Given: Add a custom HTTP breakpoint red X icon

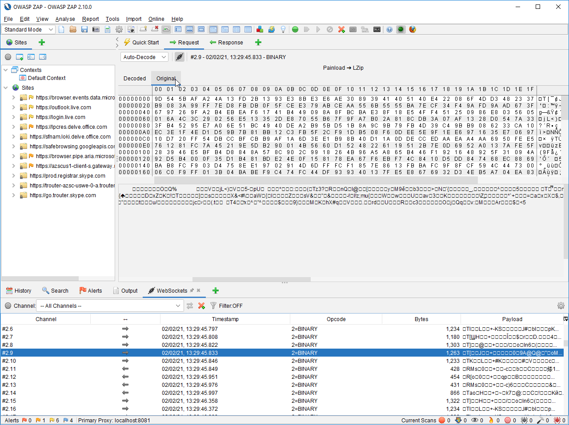Looking at the screenshot, I should pos(341,29).
